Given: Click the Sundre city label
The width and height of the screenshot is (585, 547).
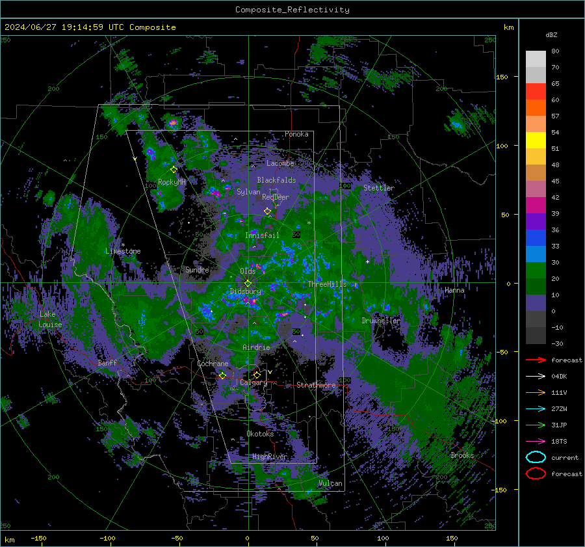Looking at the screenshot, I should click(197, 269).
